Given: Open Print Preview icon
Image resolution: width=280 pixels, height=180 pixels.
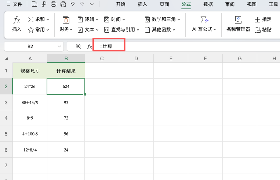Looking at the screenshot, I should coord(63,4).
